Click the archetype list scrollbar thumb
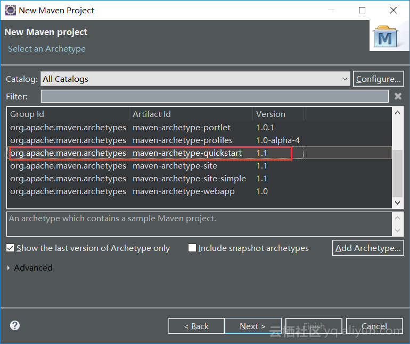This screenshot has width=410, height=344. coord(397,173)
